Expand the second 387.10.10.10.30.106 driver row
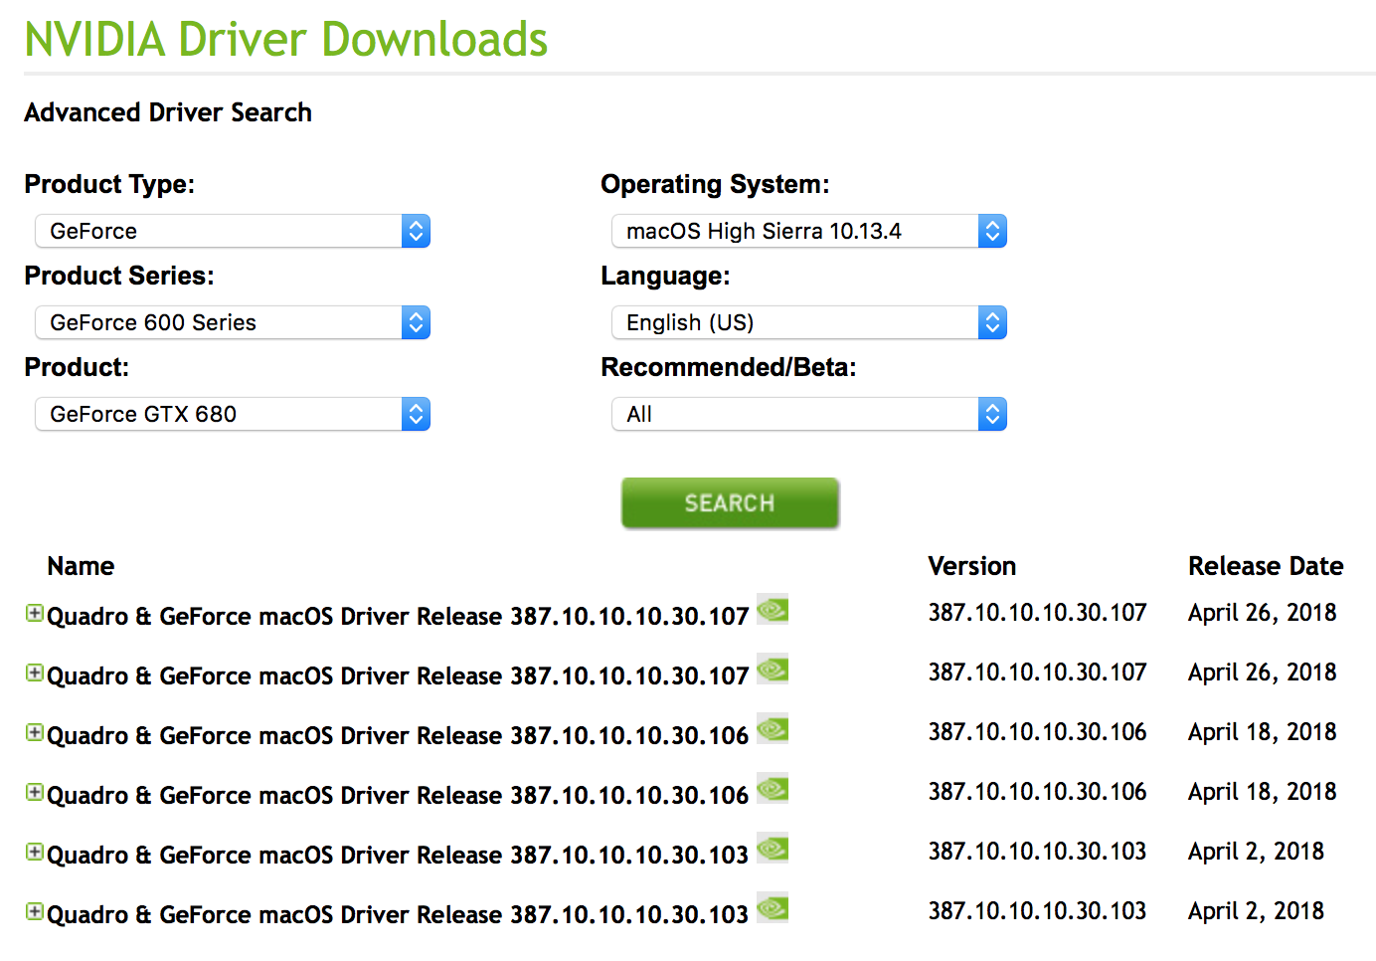The width and height of the screenshot is (1376, 961). pyautogui.click(x=35, y=793)
